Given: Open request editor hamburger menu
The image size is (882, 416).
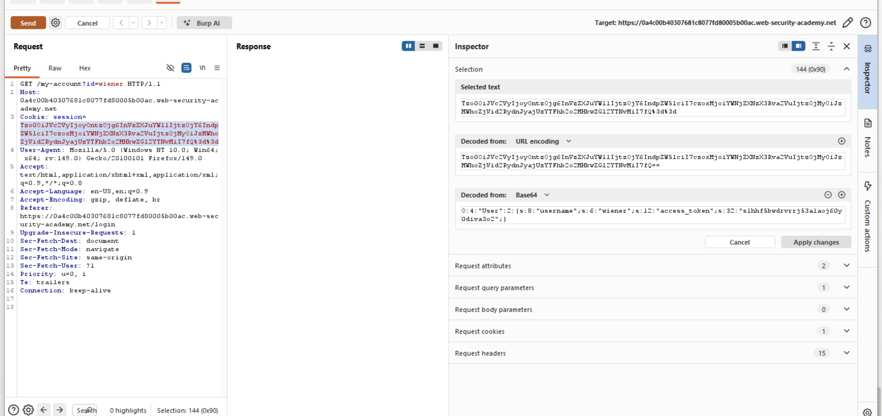Looking at the screenshot, I should click(217, 68).
